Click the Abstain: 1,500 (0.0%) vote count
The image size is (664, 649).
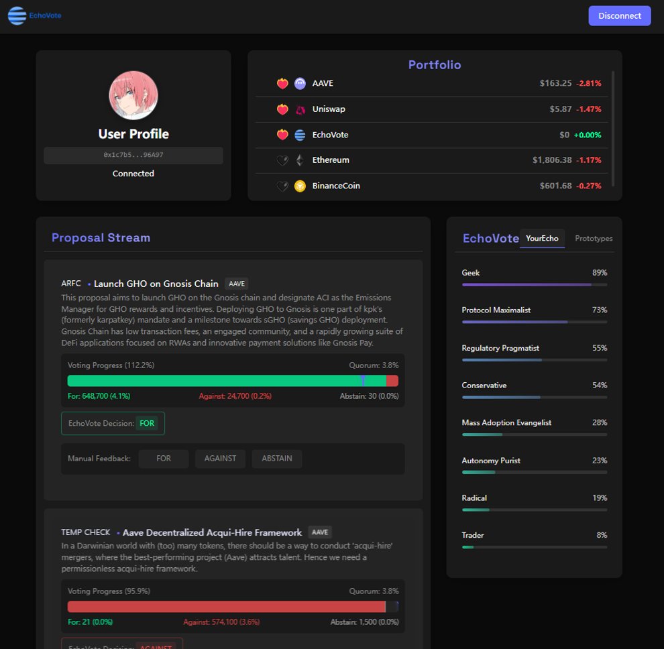coord(365,622)
